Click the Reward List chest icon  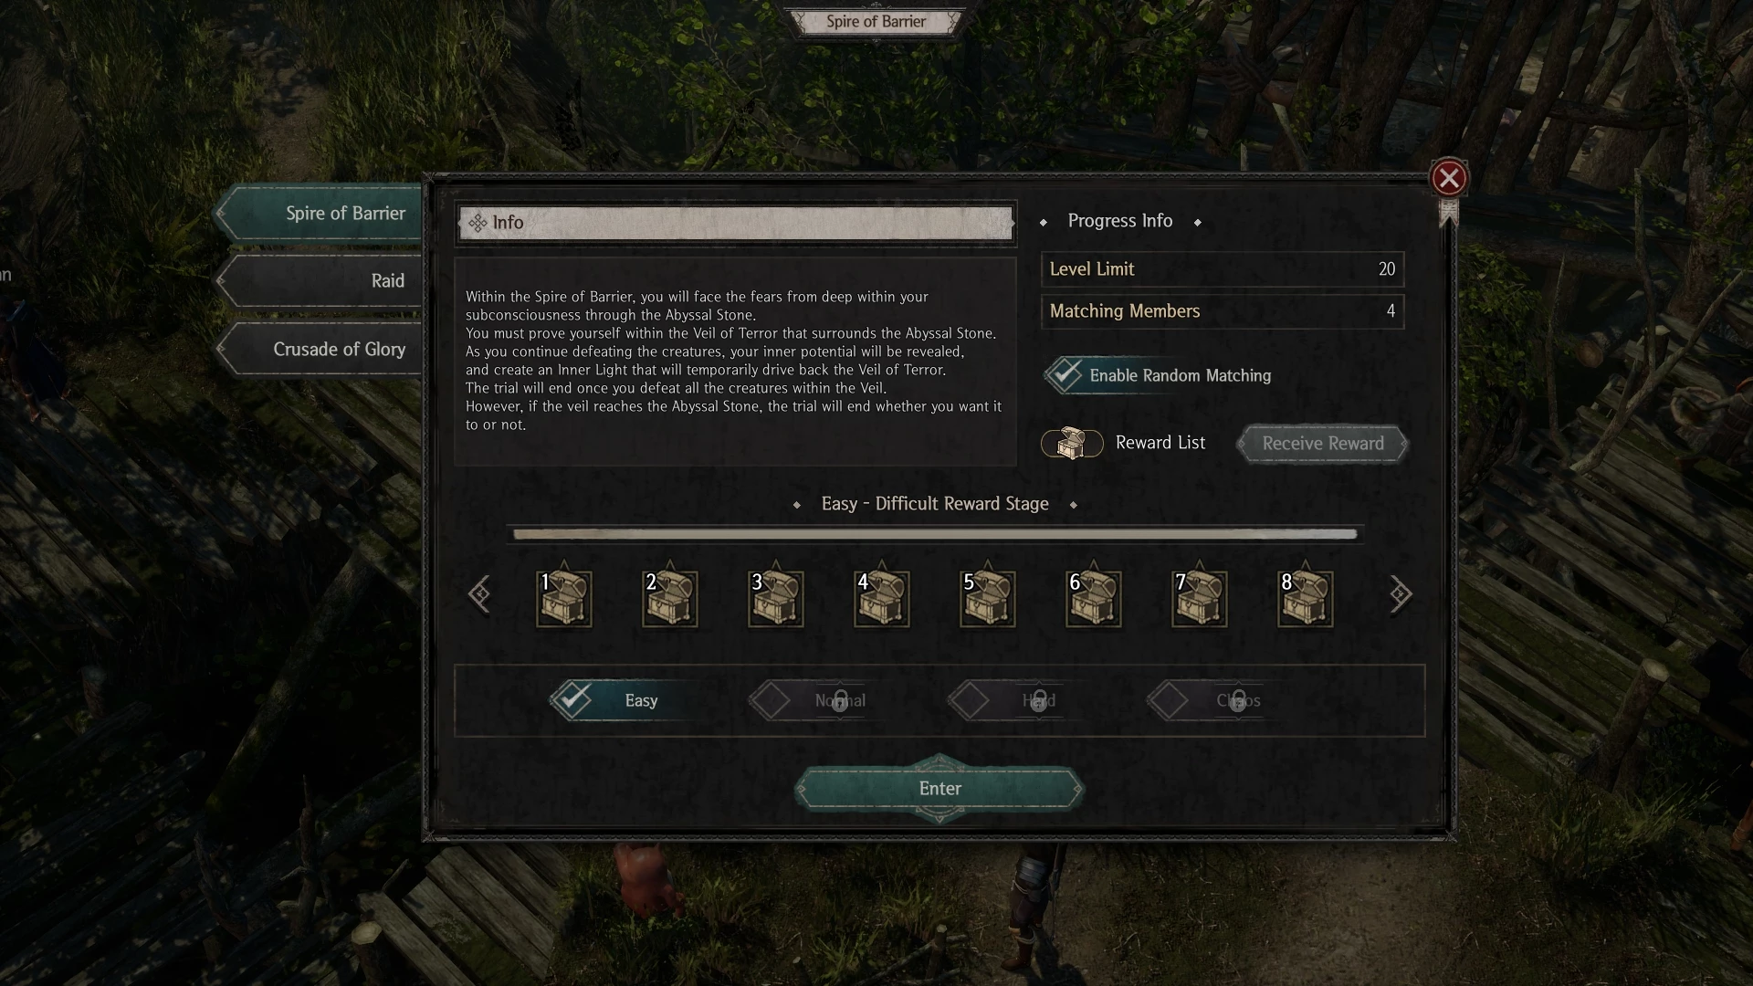point(1072,444)
